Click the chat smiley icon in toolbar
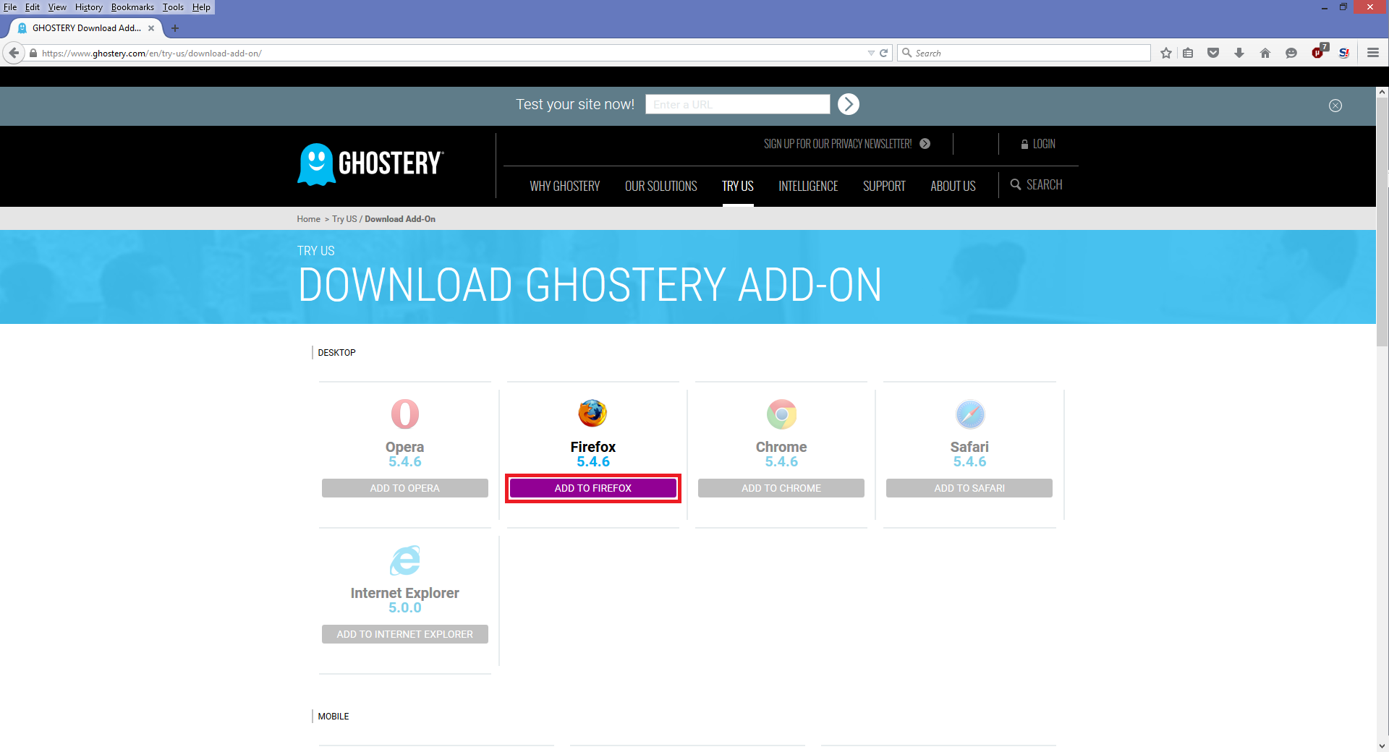This screenshot has height=752, width=1389. click(x=1291, y=53)
